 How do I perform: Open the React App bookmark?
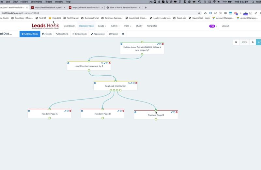click(x=180, y=18)
